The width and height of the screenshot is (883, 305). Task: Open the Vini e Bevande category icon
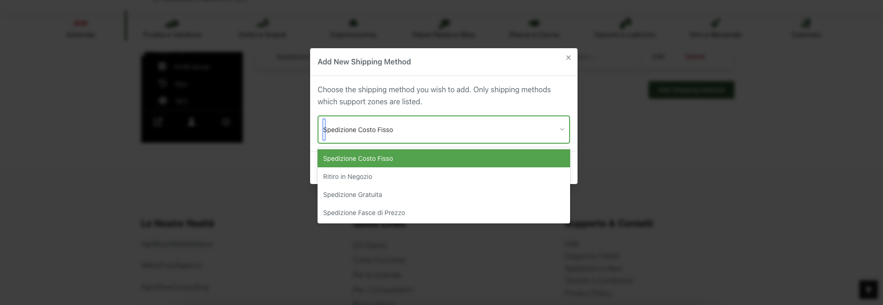point(715,23)
